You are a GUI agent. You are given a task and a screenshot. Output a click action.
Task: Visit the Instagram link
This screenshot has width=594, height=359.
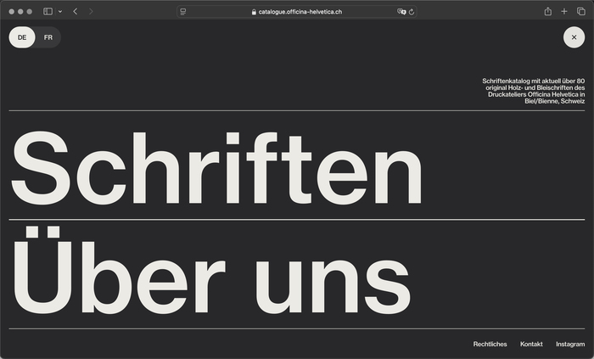(x=570, y=344)
